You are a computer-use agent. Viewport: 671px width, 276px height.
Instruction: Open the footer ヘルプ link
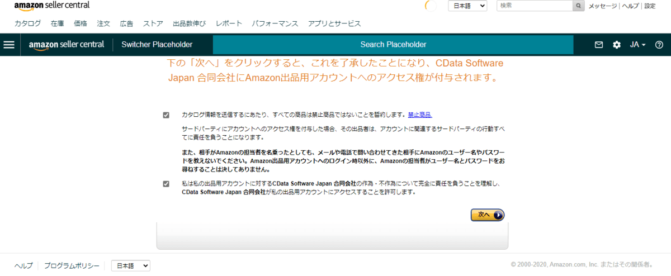pos(23,266)
